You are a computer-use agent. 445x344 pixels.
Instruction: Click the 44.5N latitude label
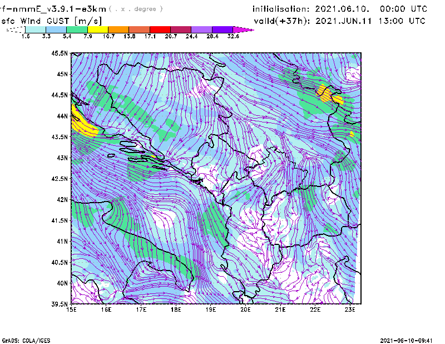(60, 95)
